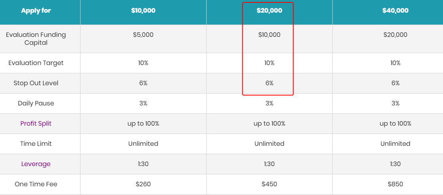This screenshot has width=443, height=195.
Task: Click the Evaluation Funding Capital row label
Action: (x=36, y=39)
